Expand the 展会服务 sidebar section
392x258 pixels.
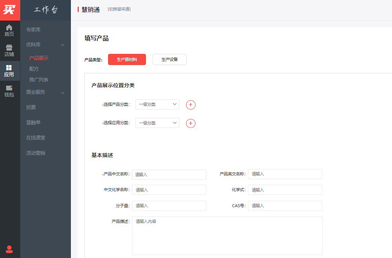click(x=63, y=92)
